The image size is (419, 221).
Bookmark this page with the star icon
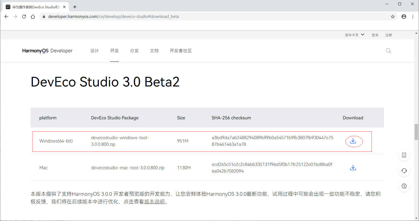tap(393, 17)
